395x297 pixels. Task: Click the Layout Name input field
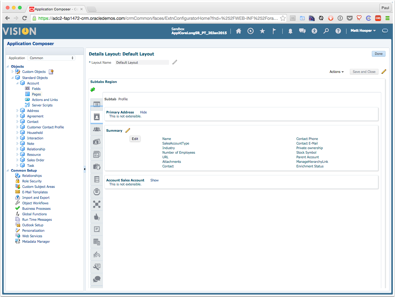click(142, 62)
